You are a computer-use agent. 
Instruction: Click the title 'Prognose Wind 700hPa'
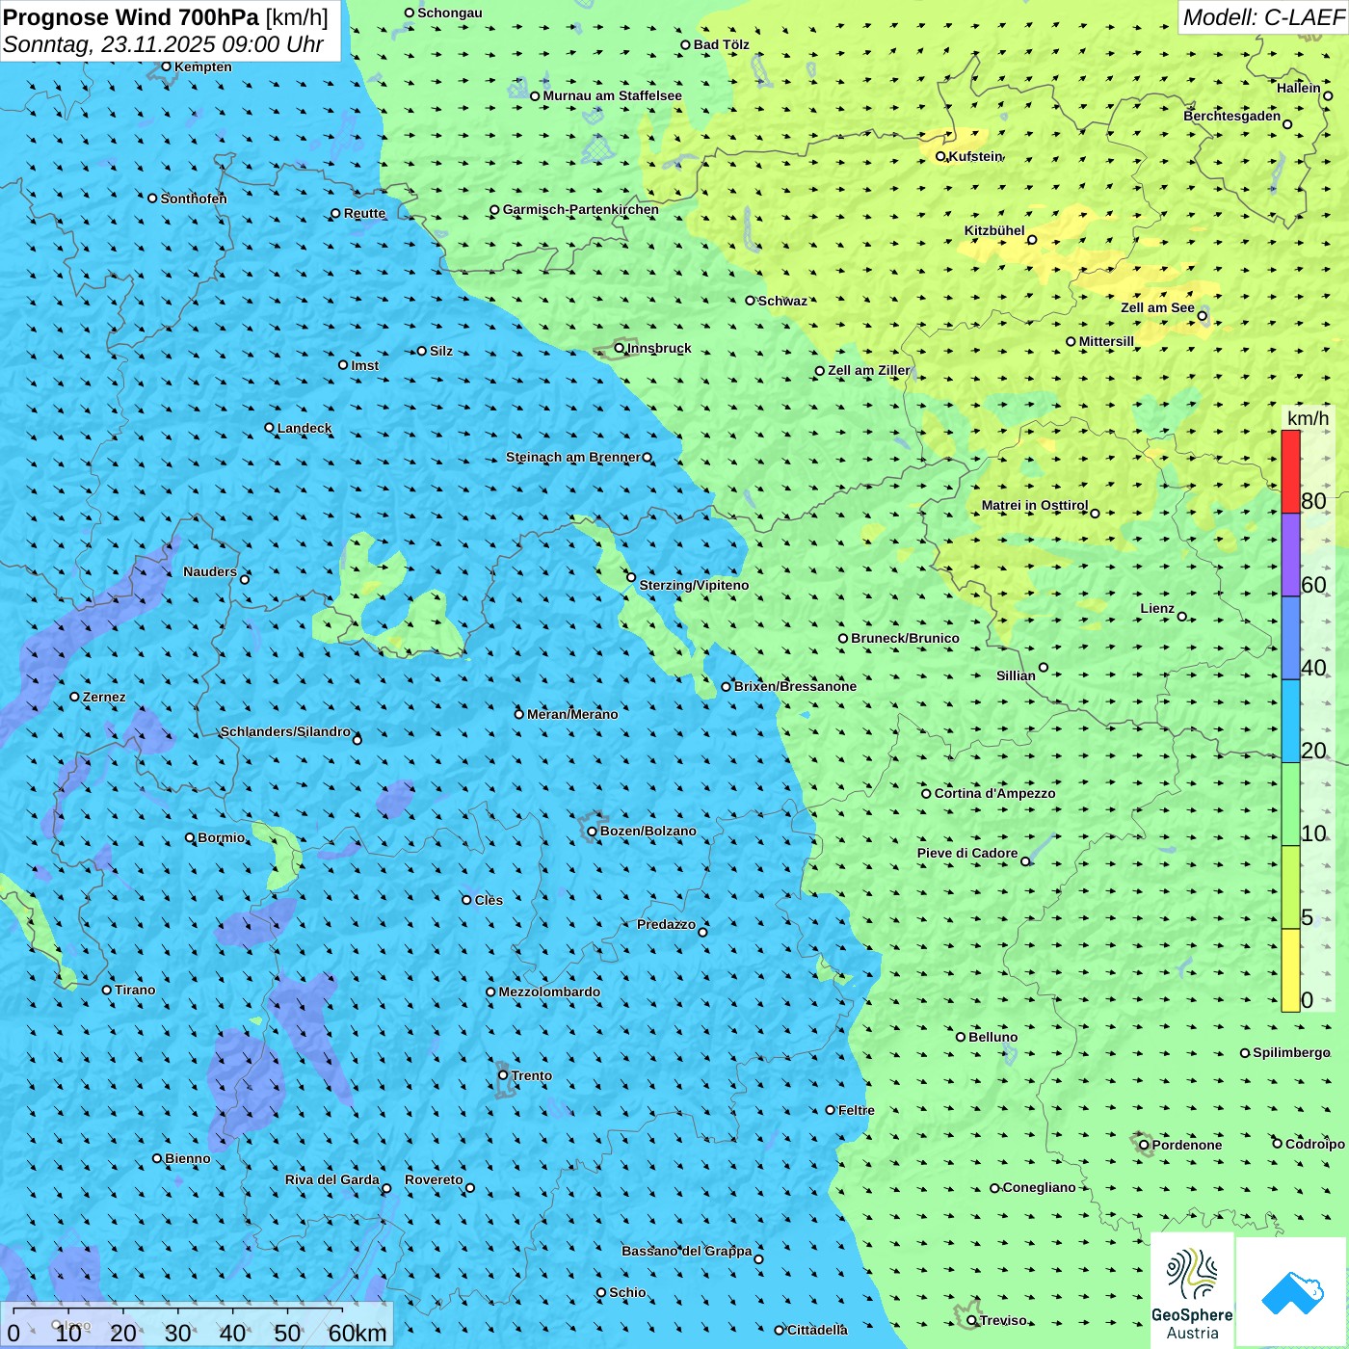point(131,17)
